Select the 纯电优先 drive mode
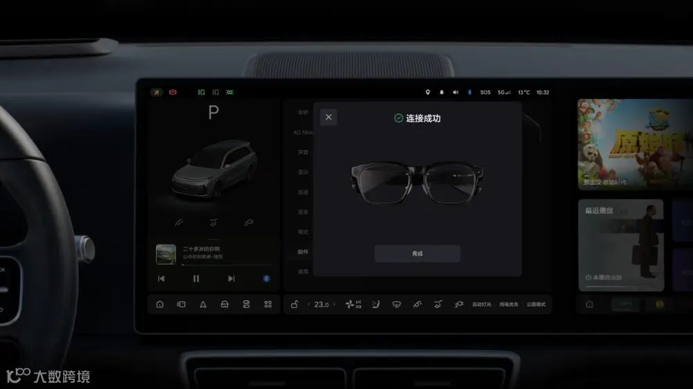The image size is (693, 389). click(x=509, y=305)
